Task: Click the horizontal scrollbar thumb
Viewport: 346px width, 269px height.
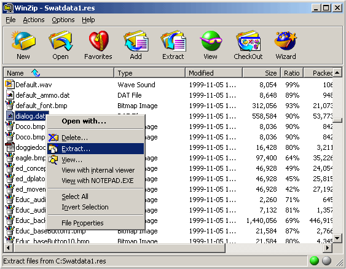Action: (119, 248)
